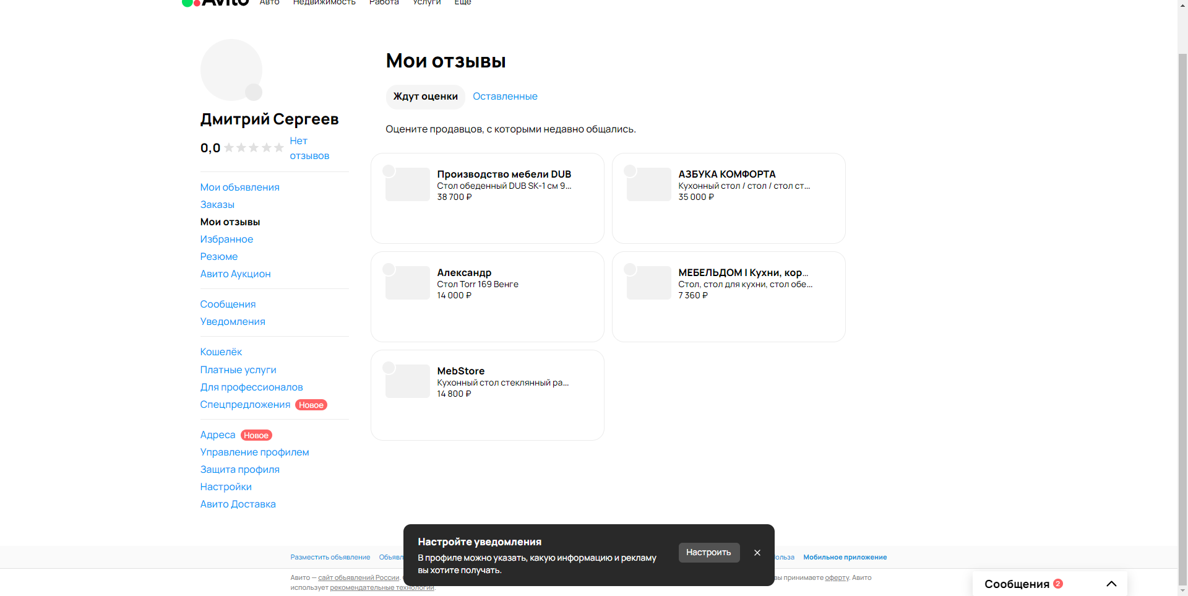Click the МЕБЕЛЬДОМ seller avatar
Image resolution: width=1188 pixels, height=596 pixels.
pos(630,269)
